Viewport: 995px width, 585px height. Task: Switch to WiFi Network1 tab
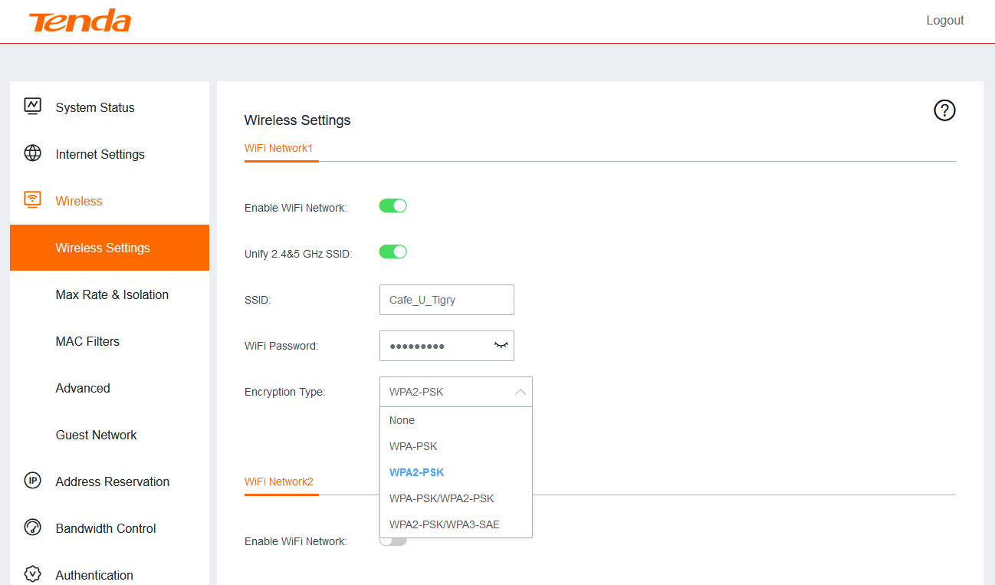(279, 148)
